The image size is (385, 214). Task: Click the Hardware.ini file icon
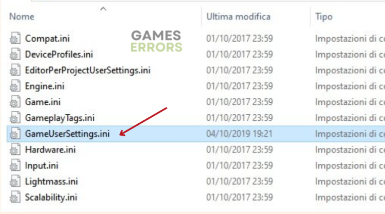[x=15, y=150]
